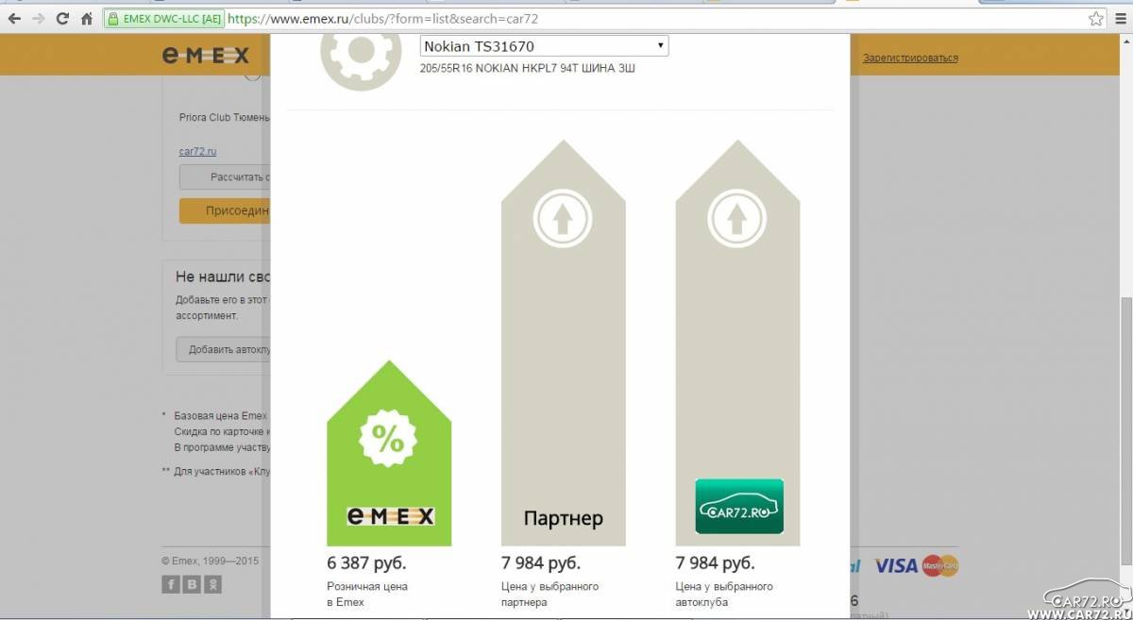Click the Партнер label on the grey bar
Screen dimensions: 1133x620
click(563, 518)
